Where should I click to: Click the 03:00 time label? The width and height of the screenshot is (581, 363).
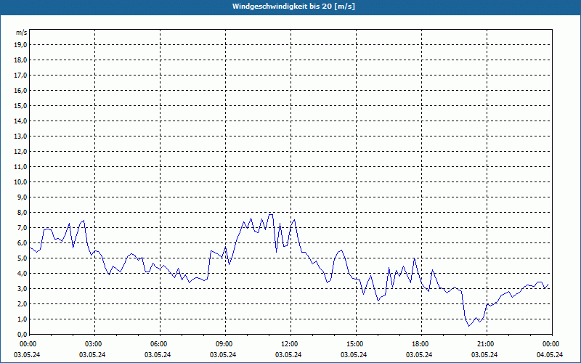click(95, 344)
